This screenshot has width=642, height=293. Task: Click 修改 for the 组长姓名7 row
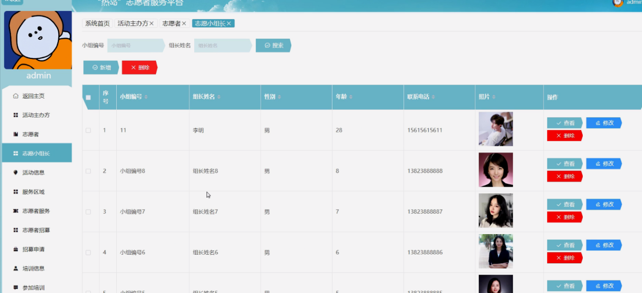point(604,204)
